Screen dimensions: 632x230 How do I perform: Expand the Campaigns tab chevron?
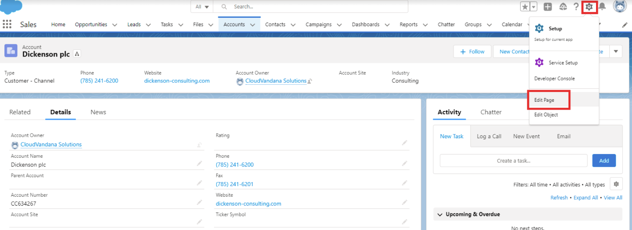pyautogui.click(x=340, y=25)
